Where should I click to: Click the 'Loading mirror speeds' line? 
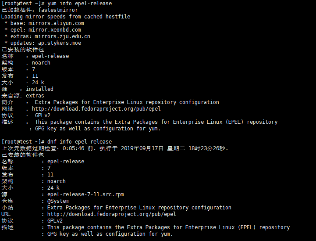pos(66,17)
